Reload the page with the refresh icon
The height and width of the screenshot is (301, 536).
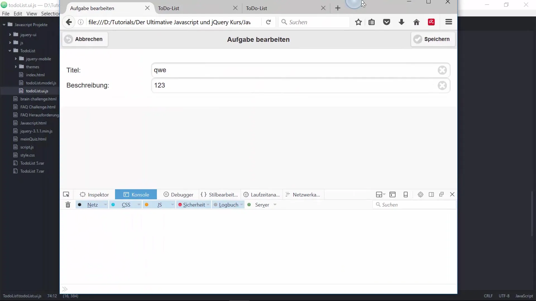[268, 22]
